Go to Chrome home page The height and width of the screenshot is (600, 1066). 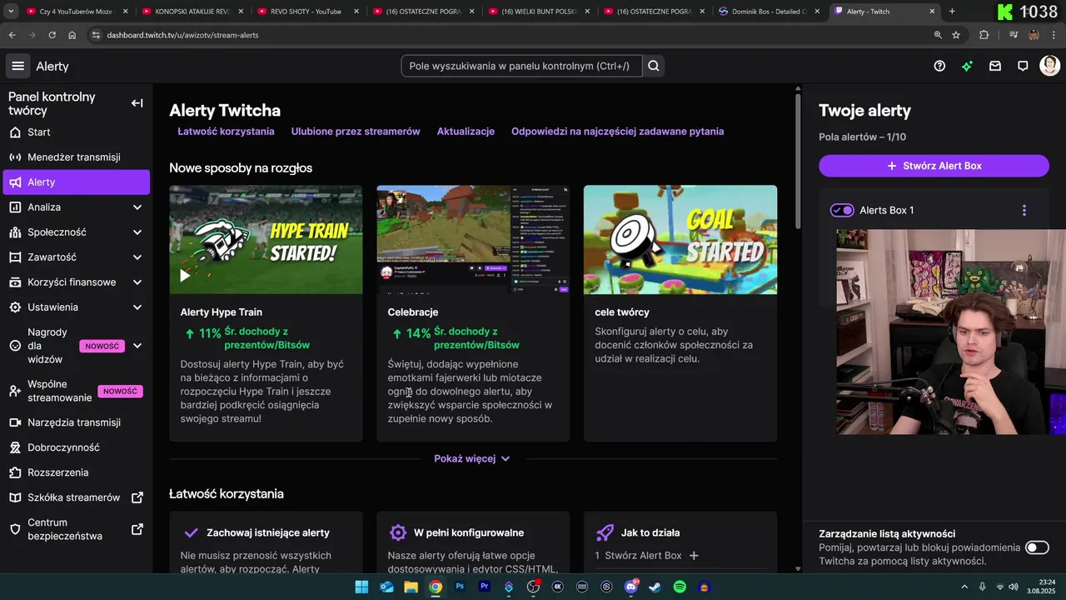[72, 35]
